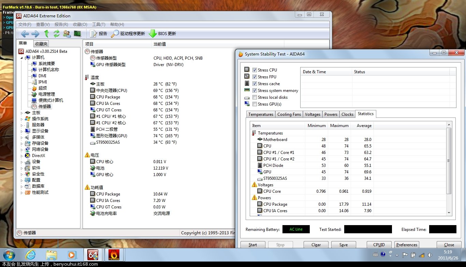Image resolution: width=466 pixels, height=267 pixels.
Task: Click the Forward arrow in AIDA64 toolbar
Action: (x=35, y=34)
